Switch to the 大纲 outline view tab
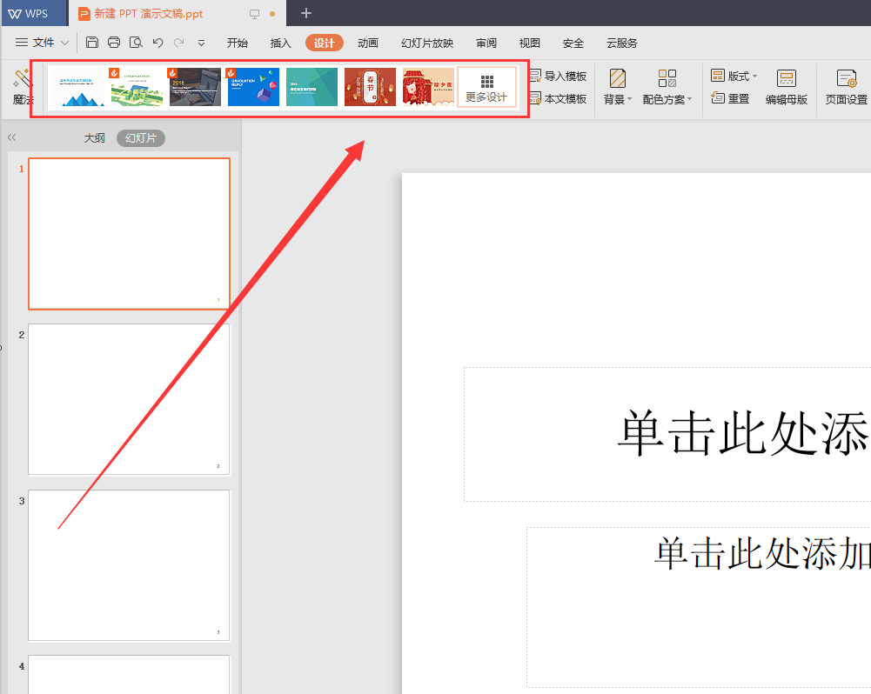 [94, 137]
